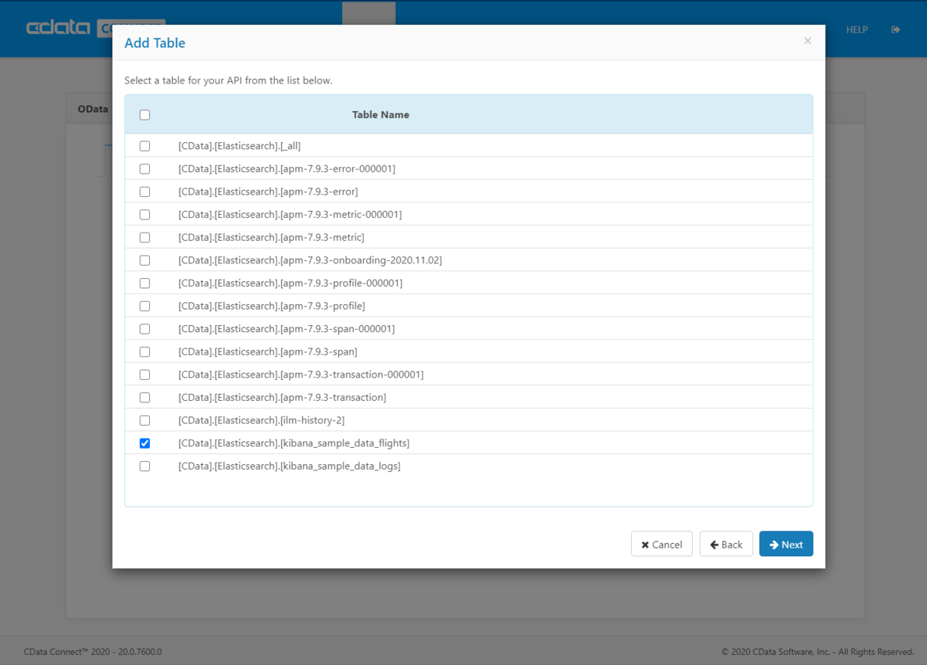
Task: Check the apm-7.9.3-profile table checkbox
Action: point(144,306)
